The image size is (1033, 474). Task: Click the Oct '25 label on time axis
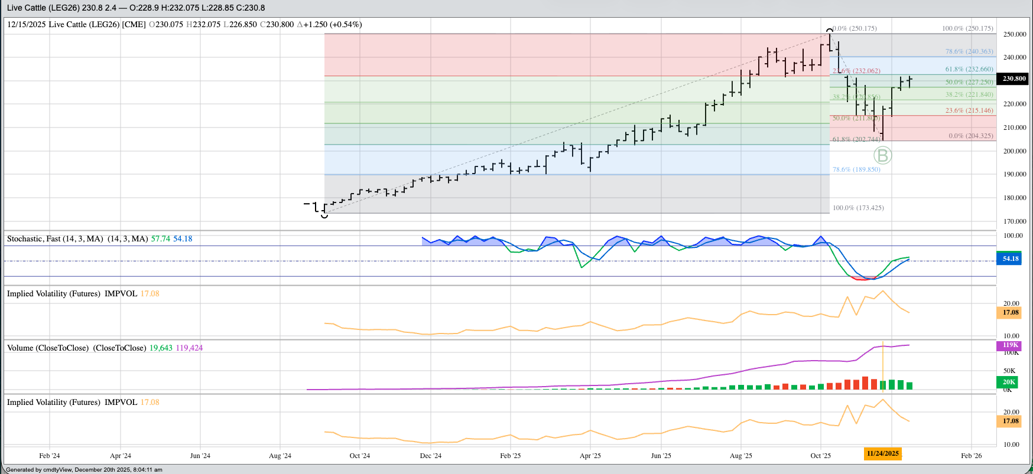820,456
